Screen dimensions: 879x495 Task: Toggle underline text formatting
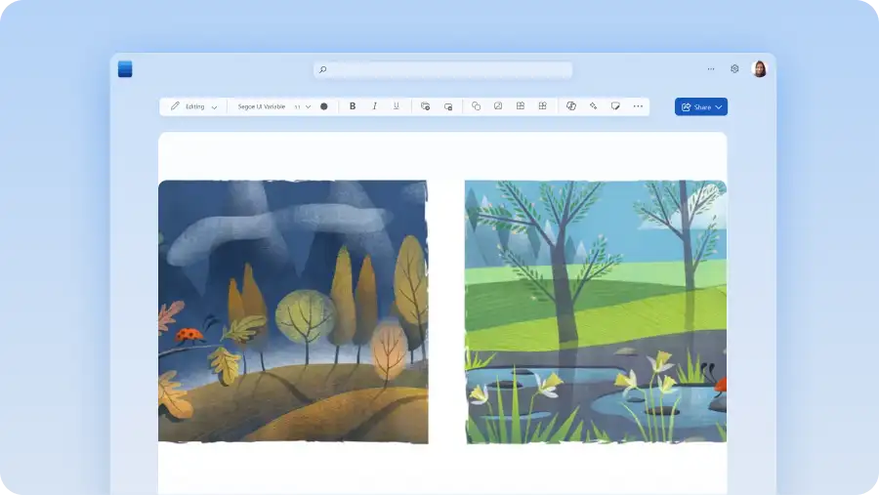[396, 106]
